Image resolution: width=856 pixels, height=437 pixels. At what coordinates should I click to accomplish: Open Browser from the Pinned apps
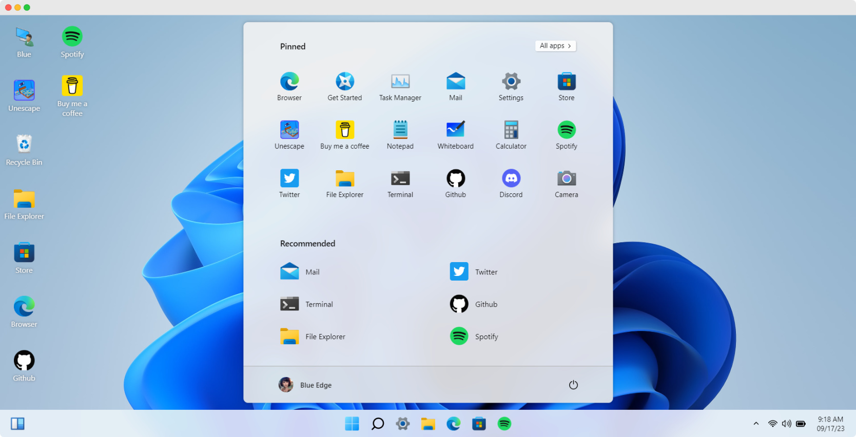click(289, 87)
